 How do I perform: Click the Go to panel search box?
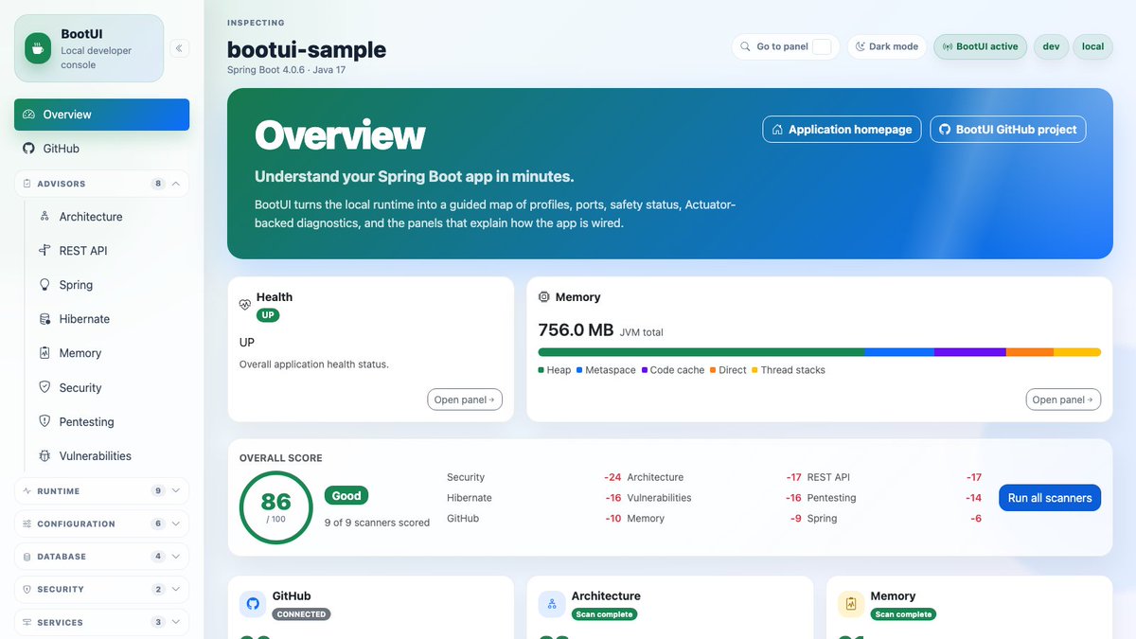pos(786,46)
